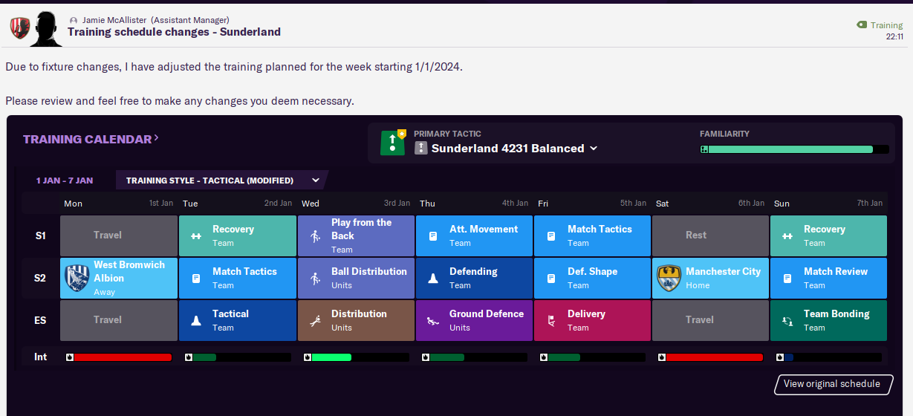Click the Tuesday Tactical session cone icon
The width and height of the screenshot is (913, 416).
coord(197,320)
